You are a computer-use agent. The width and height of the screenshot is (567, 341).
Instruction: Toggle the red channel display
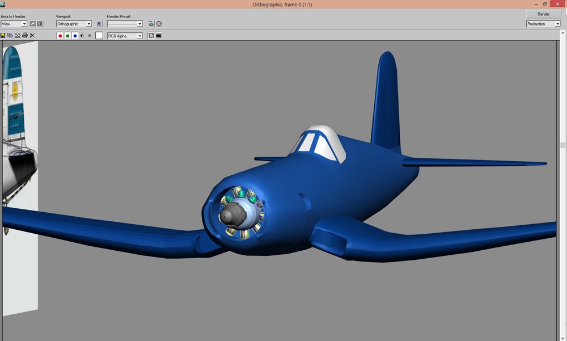60,36
